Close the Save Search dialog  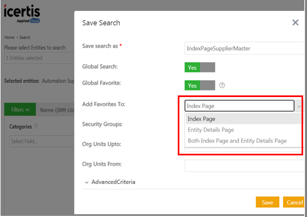(295, 22)
